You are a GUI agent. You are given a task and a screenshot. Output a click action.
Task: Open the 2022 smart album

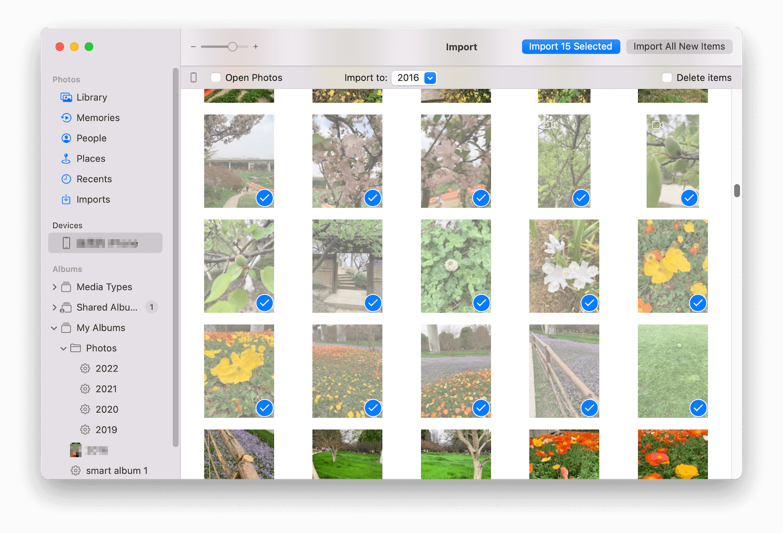[x=107, y=368]
